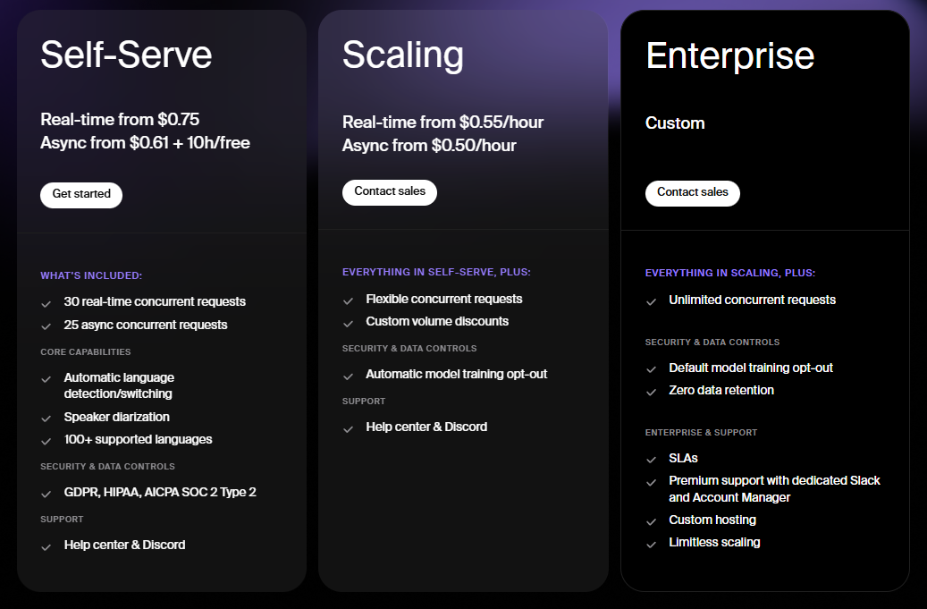Click checkmark beside Flexible concurrent requests
Image resolution: width=927 pixels, height=609 pixels.
click(x=349, y=301)
